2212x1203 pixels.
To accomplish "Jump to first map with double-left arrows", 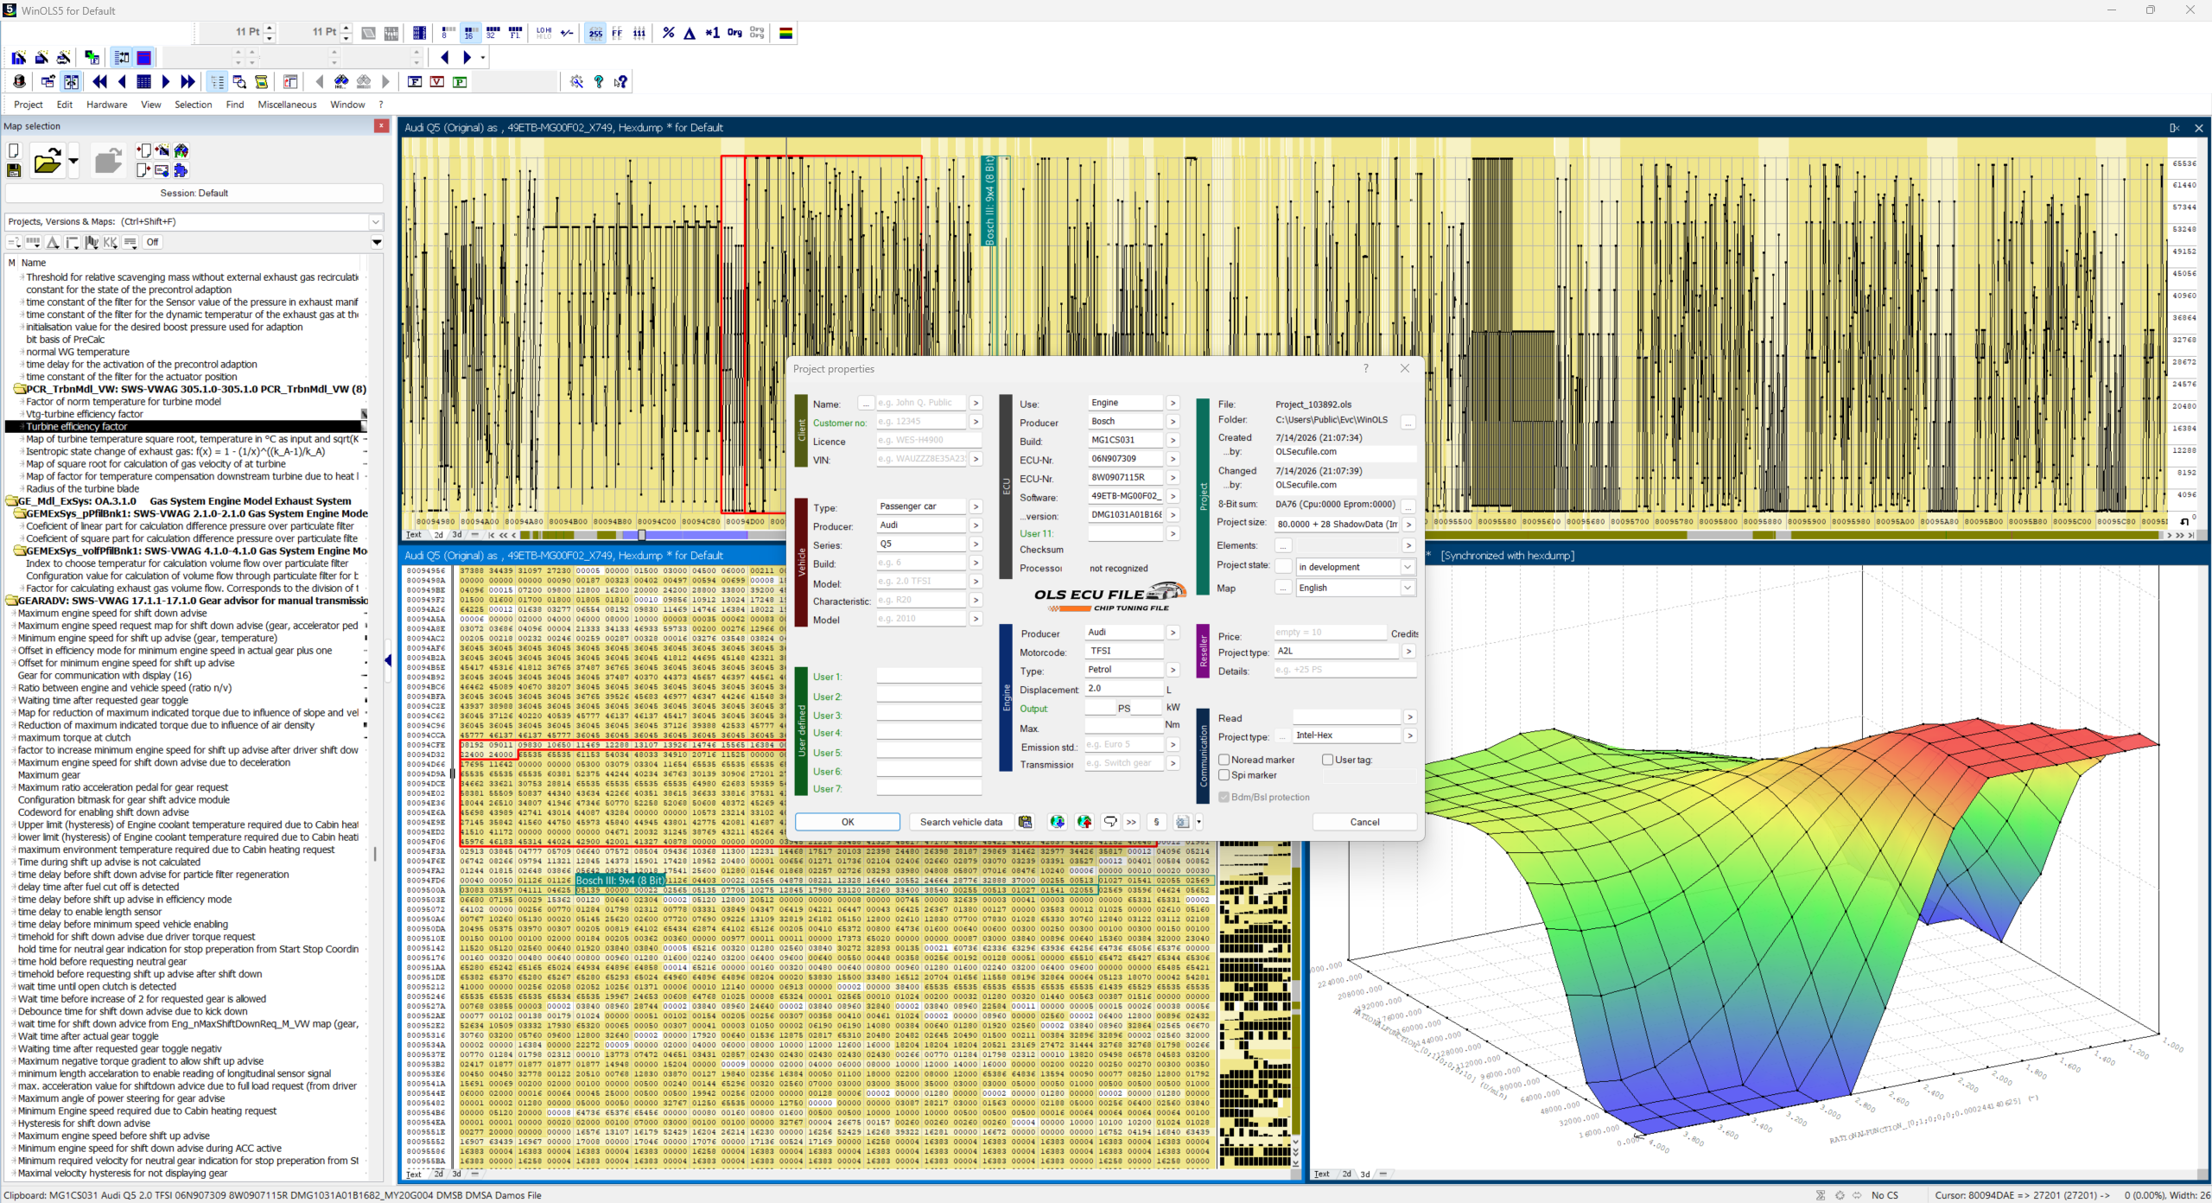I will (99, 81).
